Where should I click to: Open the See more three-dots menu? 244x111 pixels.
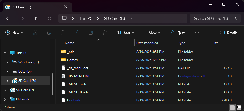tap(197, 33)
